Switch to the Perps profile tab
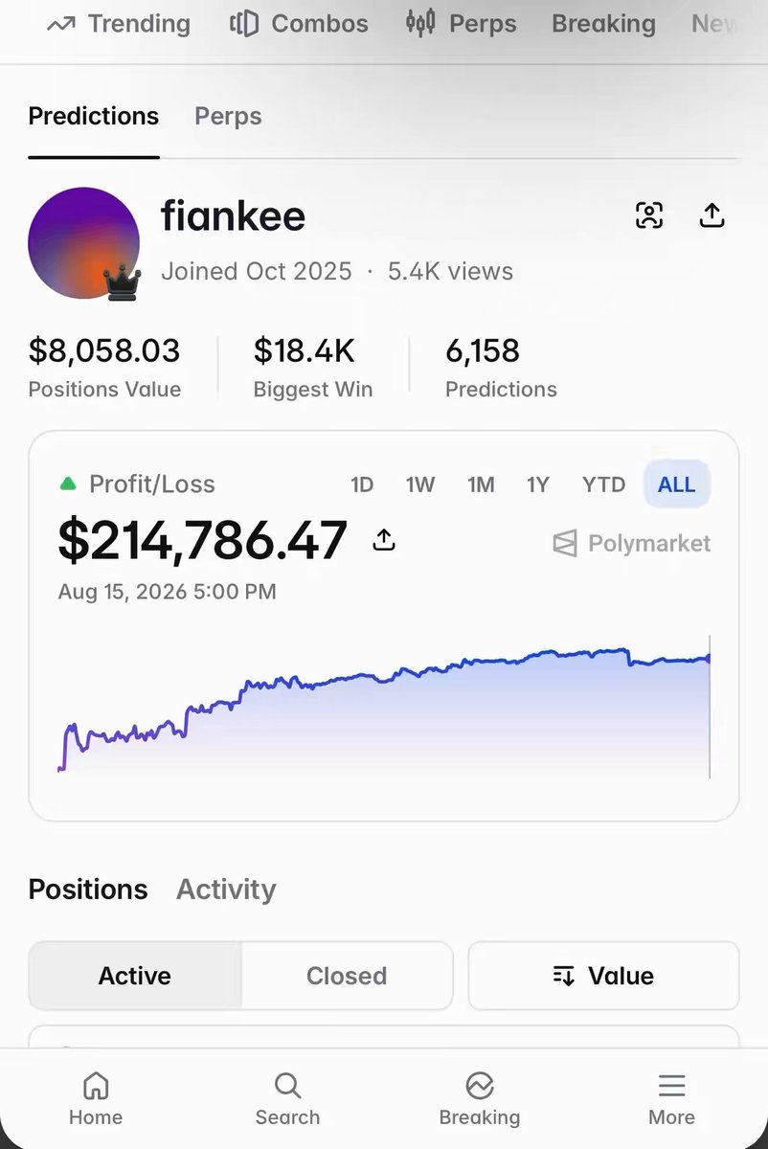Screen dimensions: 768x1149 (x=228, y=116)
